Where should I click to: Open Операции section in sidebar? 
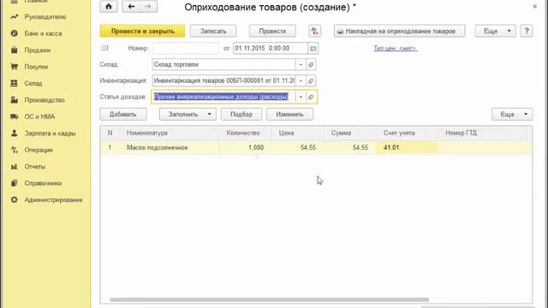39,151
